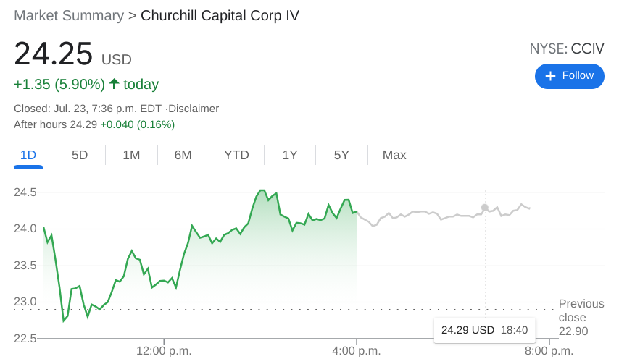Image resolution: width=619 pixels, height=364 pixels.
Task: Click the 12:00 p.m. axis label
Action: click(x=164, y=350)
